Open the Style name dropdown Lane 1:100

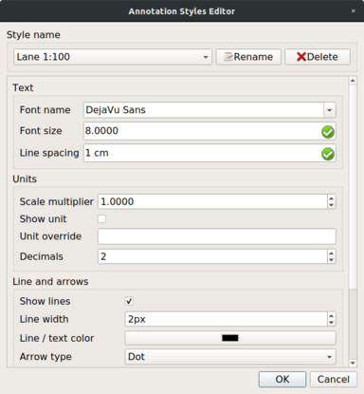pyautogui.click(x=113, y=57)
